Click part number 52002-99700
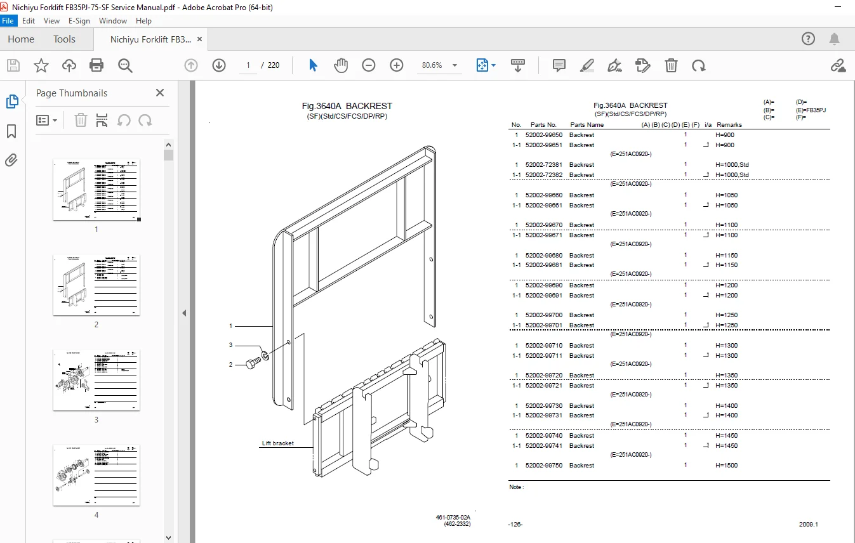Viewport: 855px width, 543px height. click(544, 315)
